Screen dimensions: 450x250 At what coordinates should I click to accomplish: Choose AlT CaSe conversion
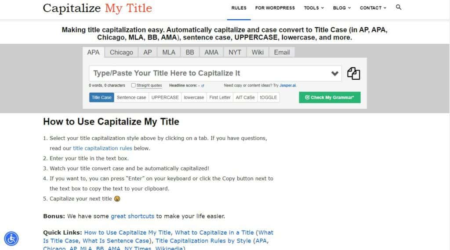pyautogui.click(x=245, y=97)
